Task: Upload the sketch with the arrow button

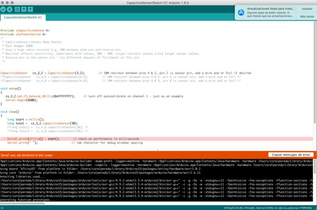Action: coord(10,9)
